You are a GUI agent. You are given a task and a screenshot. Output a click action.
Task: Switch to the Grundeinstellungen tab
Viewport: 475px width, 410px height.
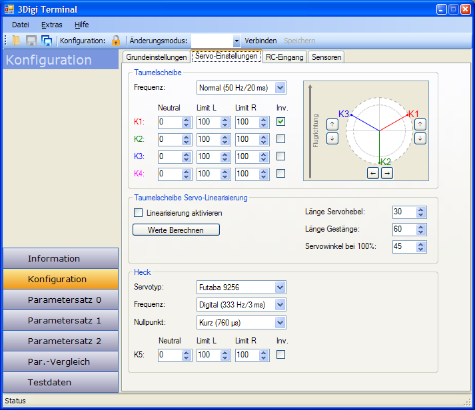[x=157, y=57]
